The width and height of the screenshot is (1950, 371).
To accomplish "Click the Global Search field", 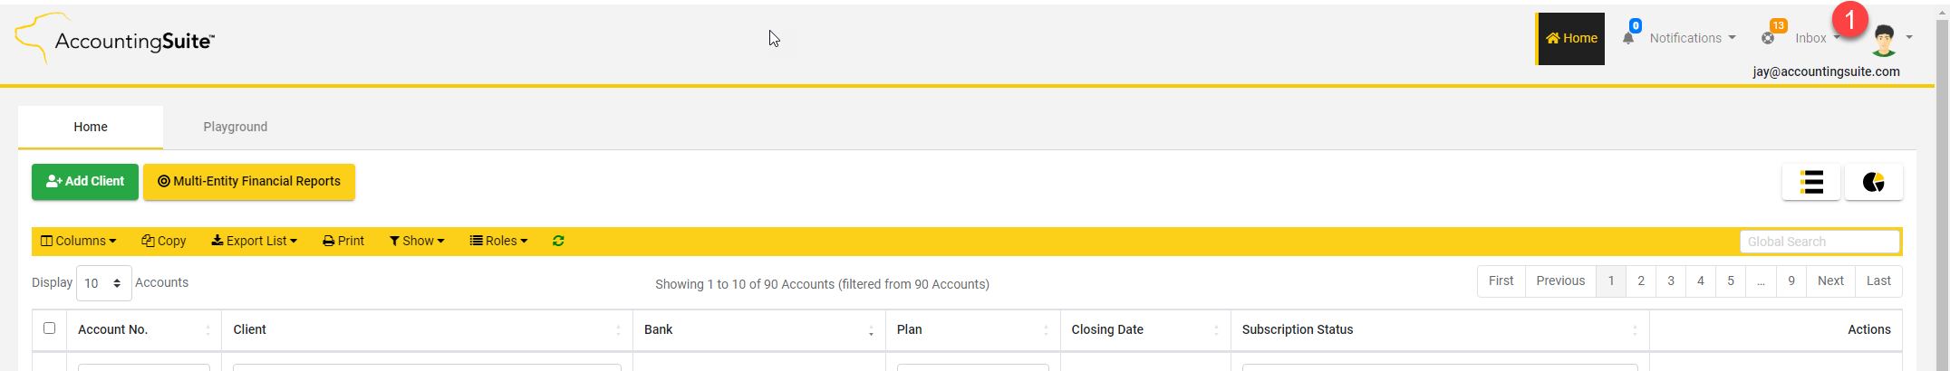I will point(1820,242).
